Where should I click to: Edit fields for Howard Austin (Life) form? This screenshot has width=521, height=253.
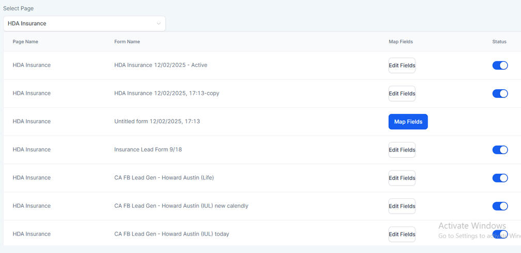[x=402, y=178]
